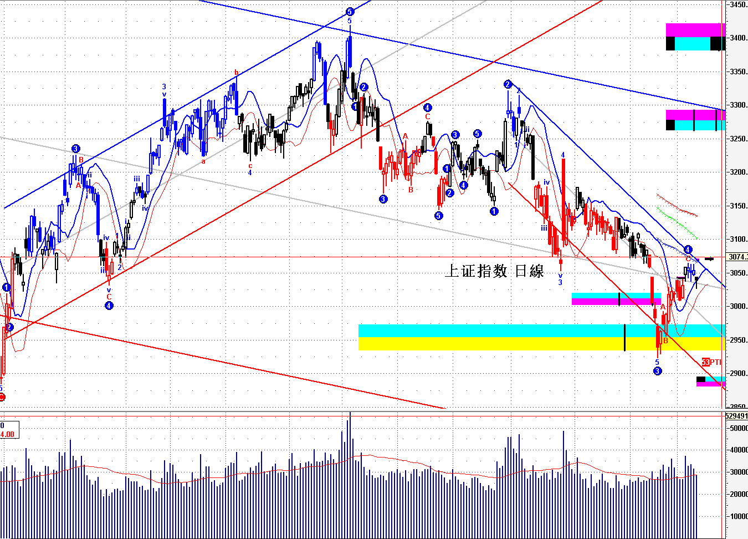This screenshot has width=748, height=539.
Task: Select the circled 3 below the final low
Action: [x=657, y=371]
